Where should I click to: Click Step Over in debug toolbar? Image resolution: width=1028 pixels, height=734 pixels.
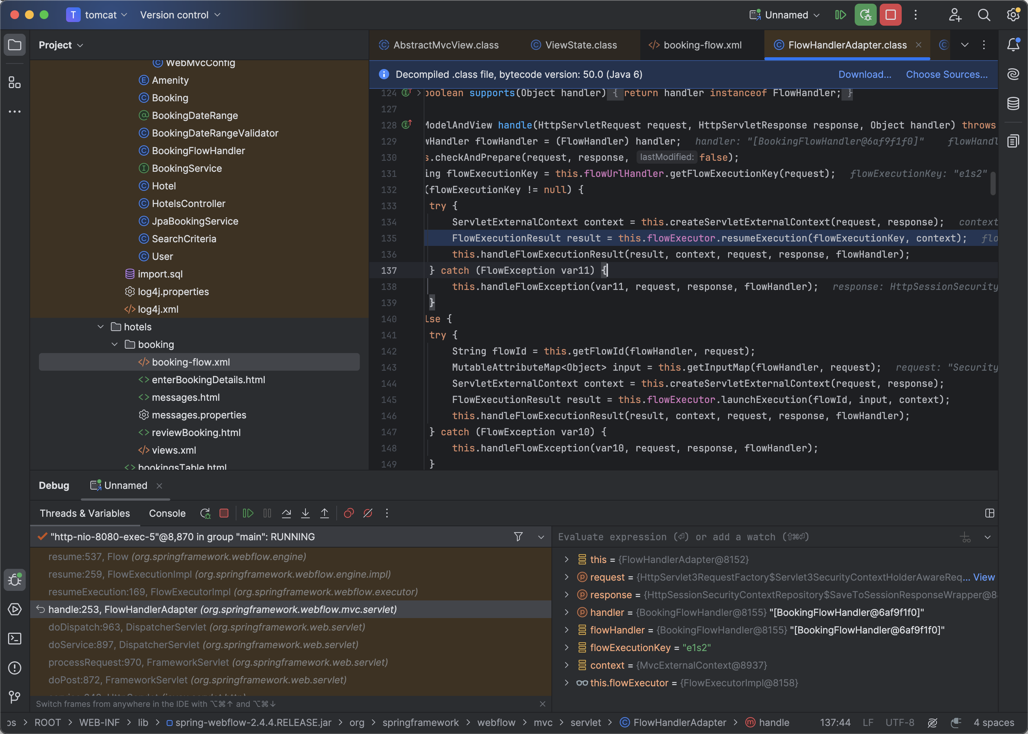tap(286, 513)
